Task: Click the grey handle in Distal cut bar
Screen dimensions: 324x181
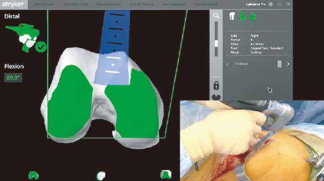Action: [x=279, y=64]
